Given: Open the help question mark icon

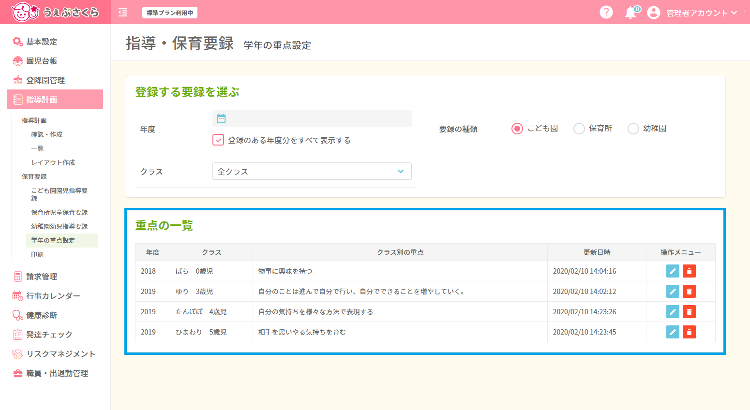Looking at the screenshot, I should (x=606, y=12).
